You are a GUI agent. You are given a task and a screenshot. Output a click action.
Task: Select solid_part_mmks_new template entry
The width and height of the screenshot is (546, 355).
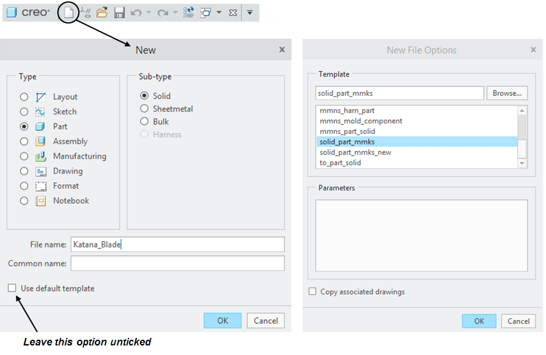[x=355, y=152]
